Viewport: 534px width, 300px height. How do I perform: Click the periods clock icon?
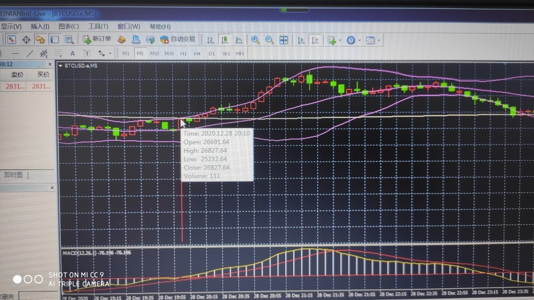[x=351, y=40]
